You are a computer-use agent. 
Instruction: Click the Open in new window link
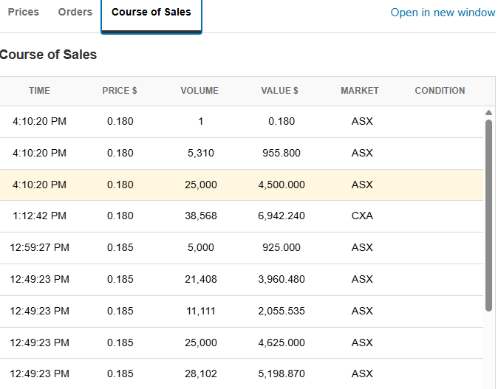coord(443,13)
